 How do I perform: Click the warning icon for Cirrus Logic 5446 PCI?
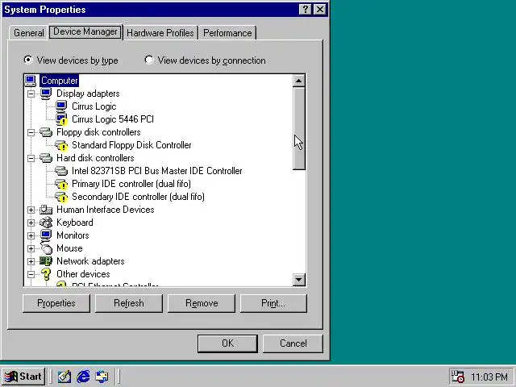click(x=61, y=119)
